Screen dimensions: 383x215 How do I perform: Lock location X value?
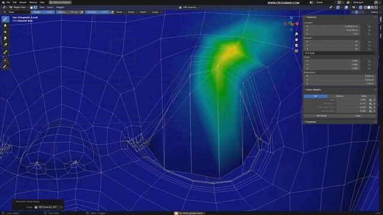pos(369,26)
